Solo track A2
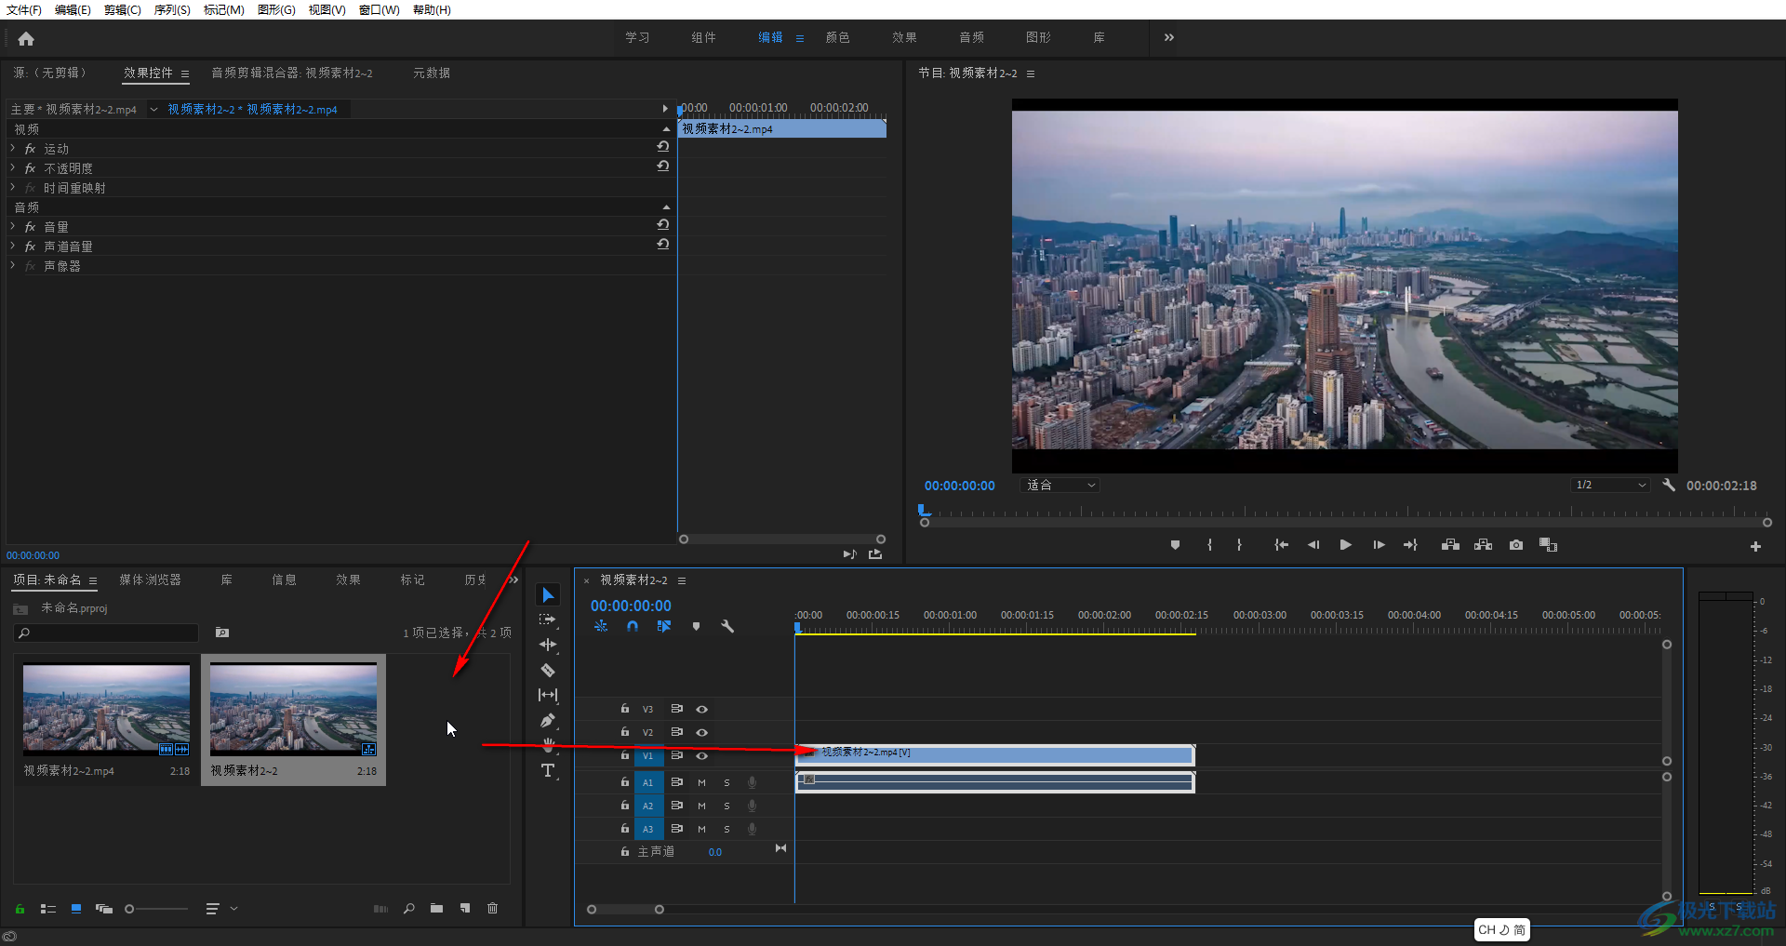 point(726,806)
